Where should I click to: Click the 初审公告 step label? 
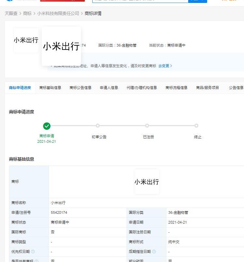pos(99,137)
